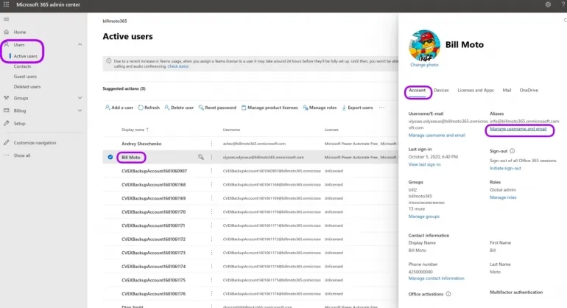Click Bill Moto profile photo
Viewport: 567px width, 308px height.
pyautogui.click(x=424, y=46)
